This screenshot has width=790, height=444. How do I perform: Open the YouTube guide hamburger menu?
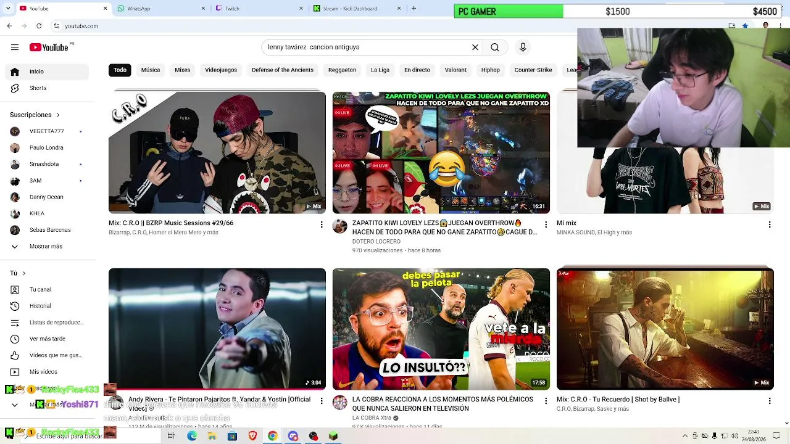[x=15, y=47]
